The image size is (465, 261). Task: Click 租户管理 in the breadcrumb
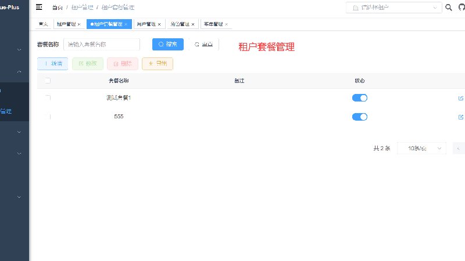(82, 8)
